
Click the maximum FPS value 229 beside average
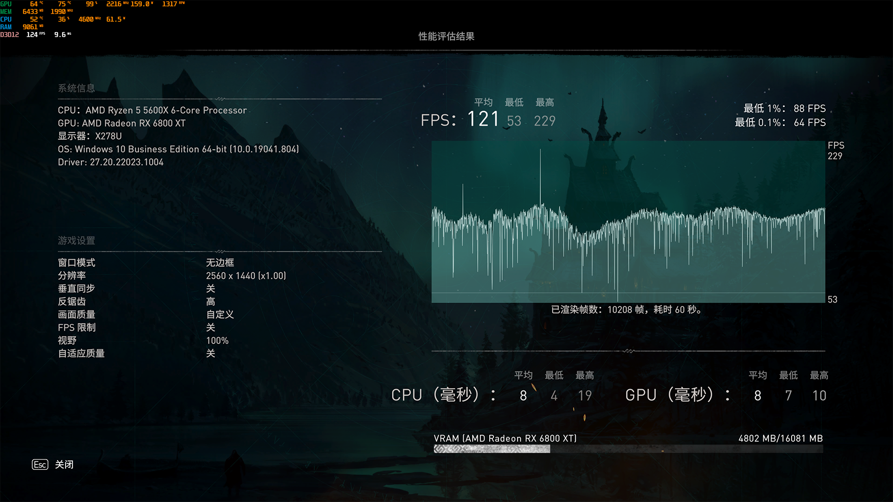click(545, 121)
